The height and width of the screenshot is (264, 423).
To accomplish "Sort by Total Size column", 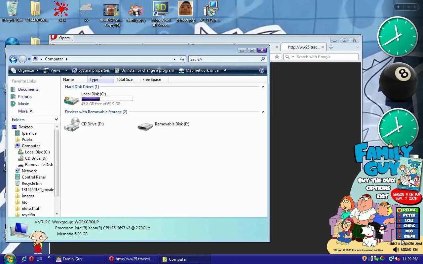I will pos(127,80).
